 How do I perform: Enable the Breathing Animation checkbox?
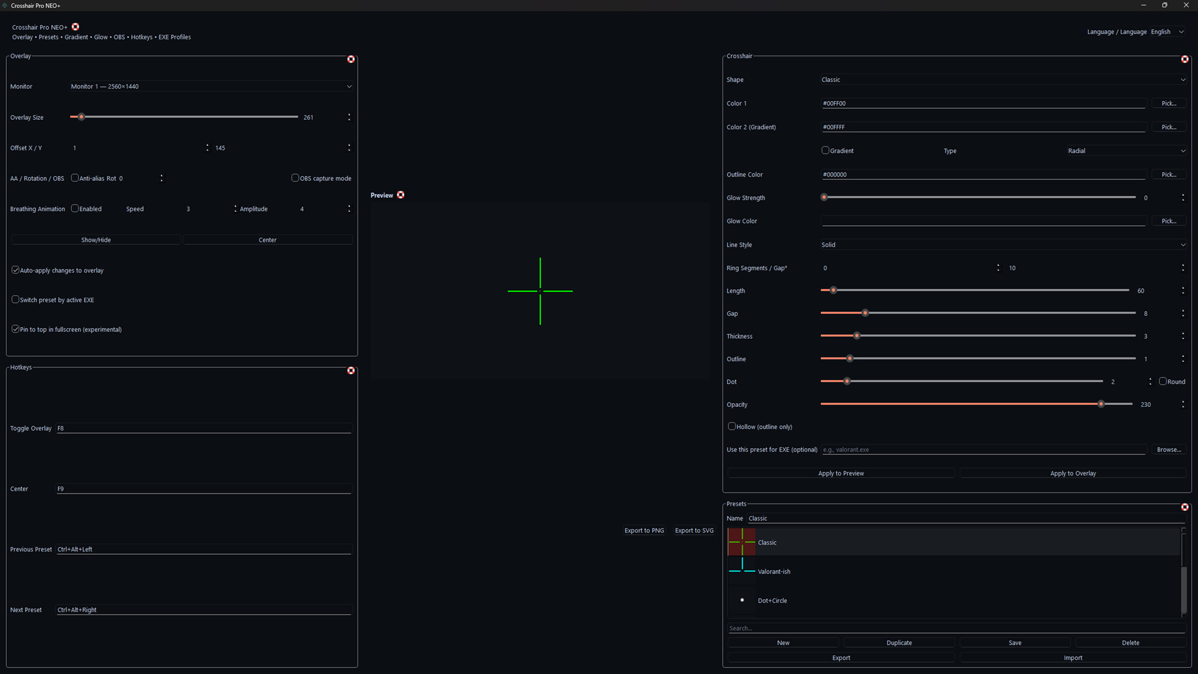tap(75, 208)
